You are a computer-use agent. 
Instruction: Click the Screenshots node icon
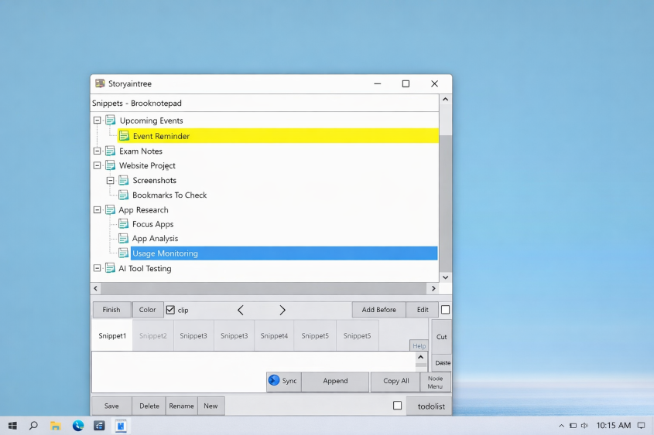(x=124, y=180)
